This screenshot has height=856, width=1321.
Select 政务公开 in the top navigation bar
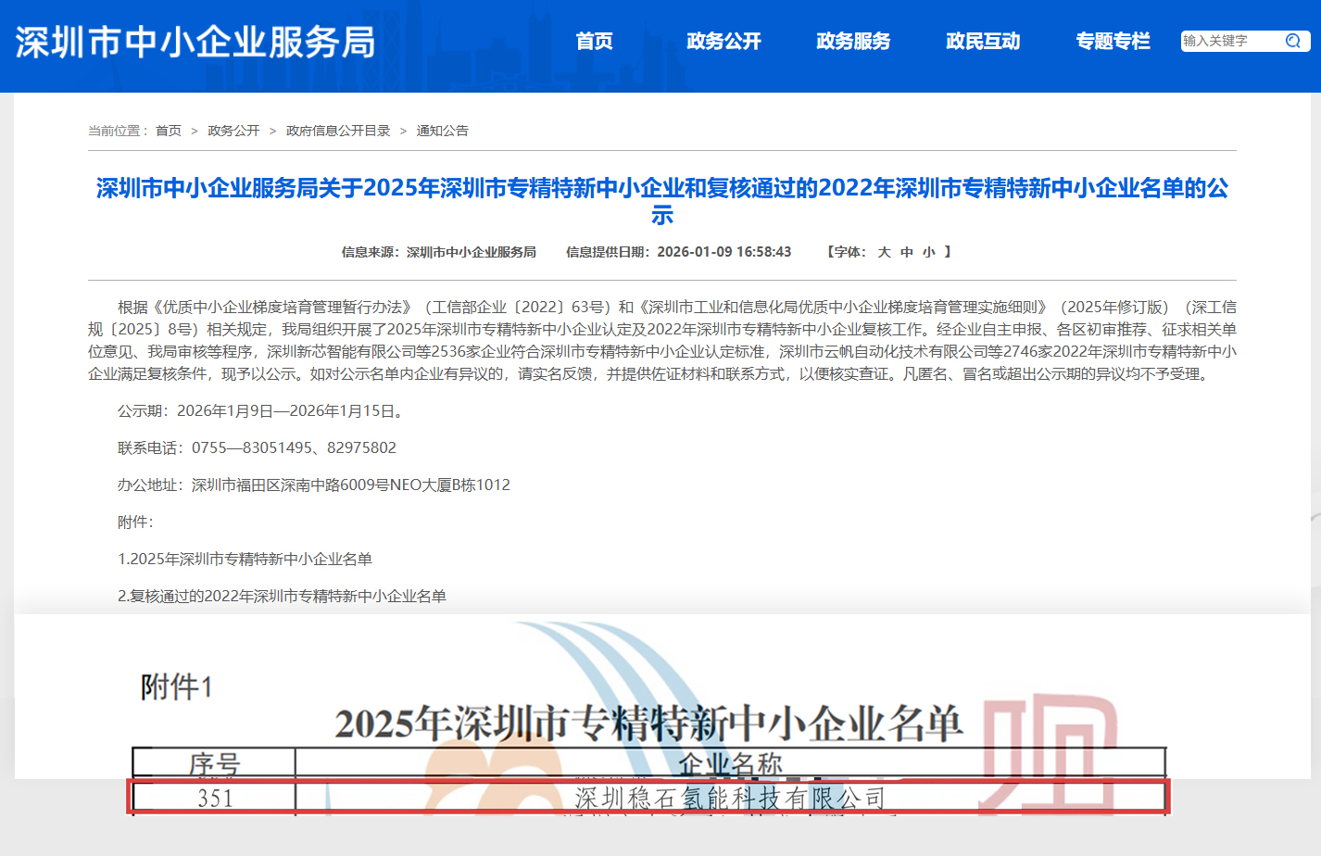tap(723, 41)
